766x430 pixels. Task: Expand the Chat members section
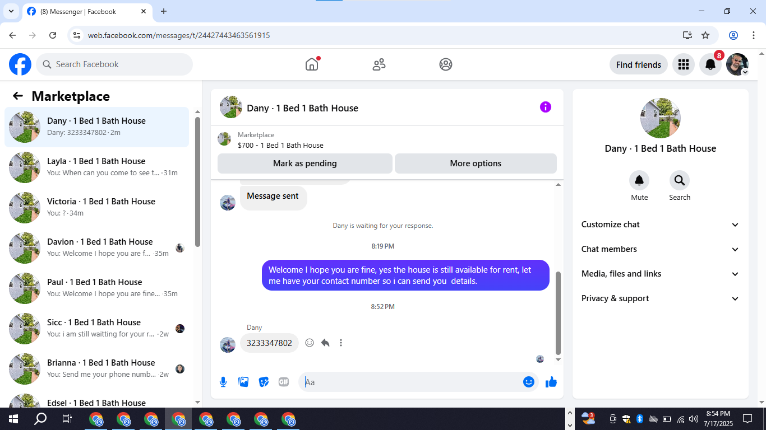(x=661, y=249)
